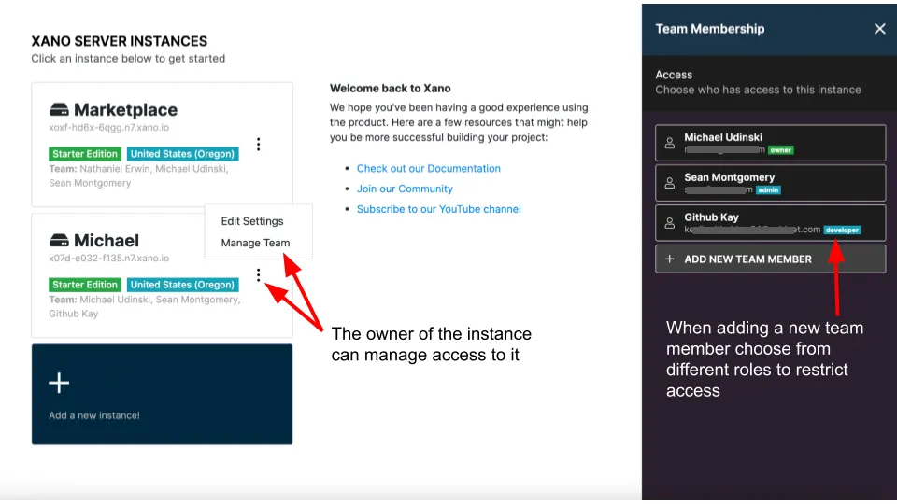This screenshot has width=897, height=504.
Task: Follow the Join our Community link
Action: 405,189
